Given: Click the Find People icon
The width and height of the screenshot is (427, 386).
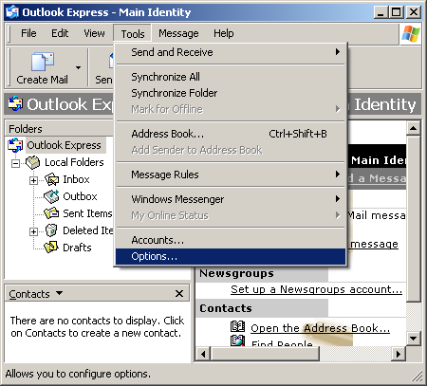Looking at the screenshot, I should (x=237, y=340).
